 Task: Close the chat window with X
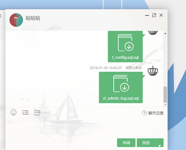[161, 15]
